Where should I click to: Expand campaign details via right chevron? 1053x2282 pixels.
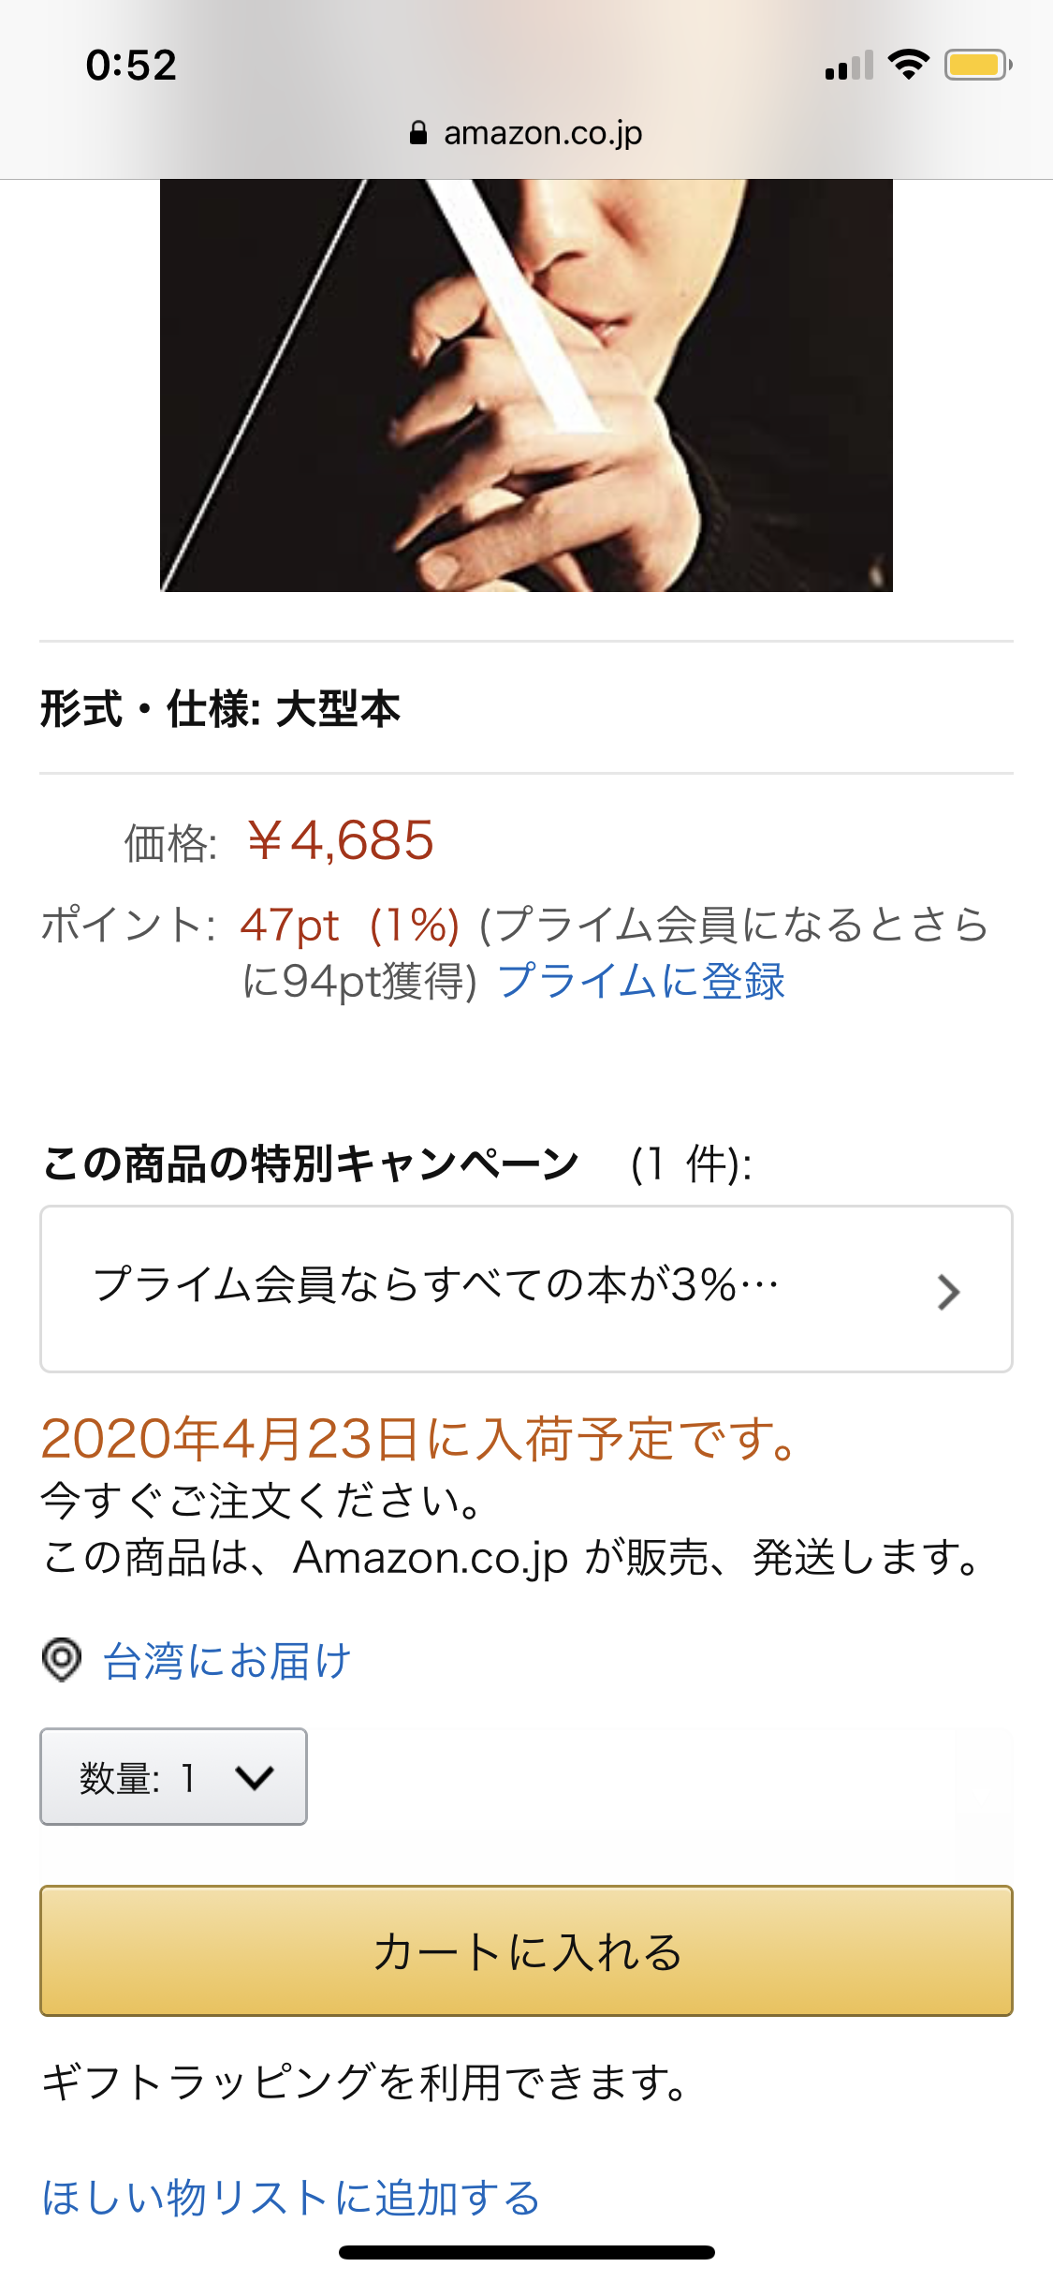point(948,1292)
